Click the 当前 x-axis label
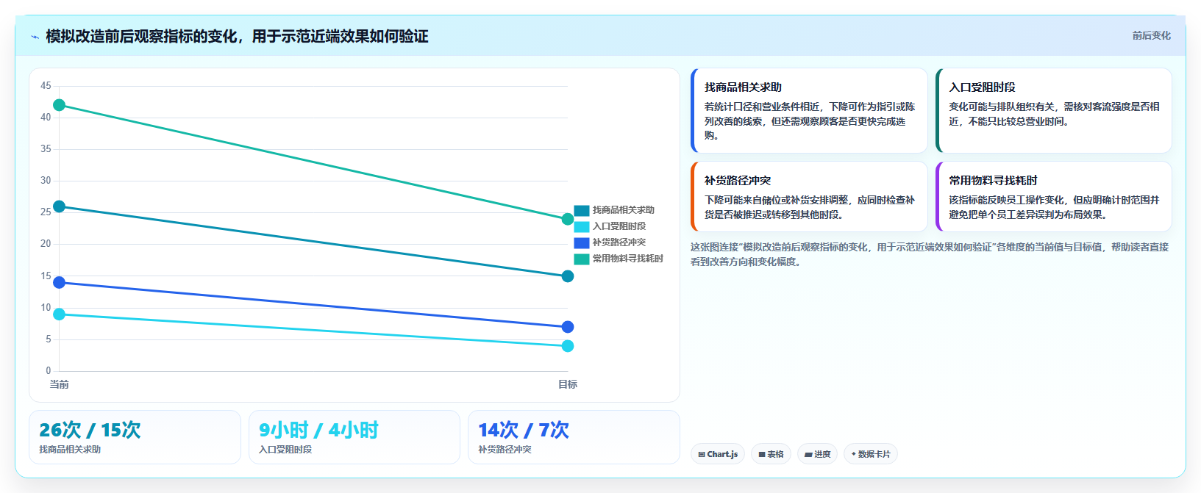 click(x=60, y=384)
